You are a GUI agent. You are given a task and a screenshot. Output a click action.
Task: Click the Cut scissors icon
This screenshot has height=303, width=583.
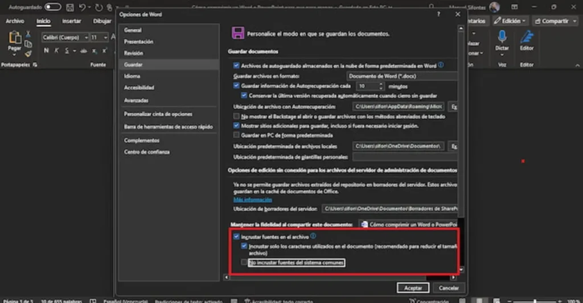pos(28,34)
